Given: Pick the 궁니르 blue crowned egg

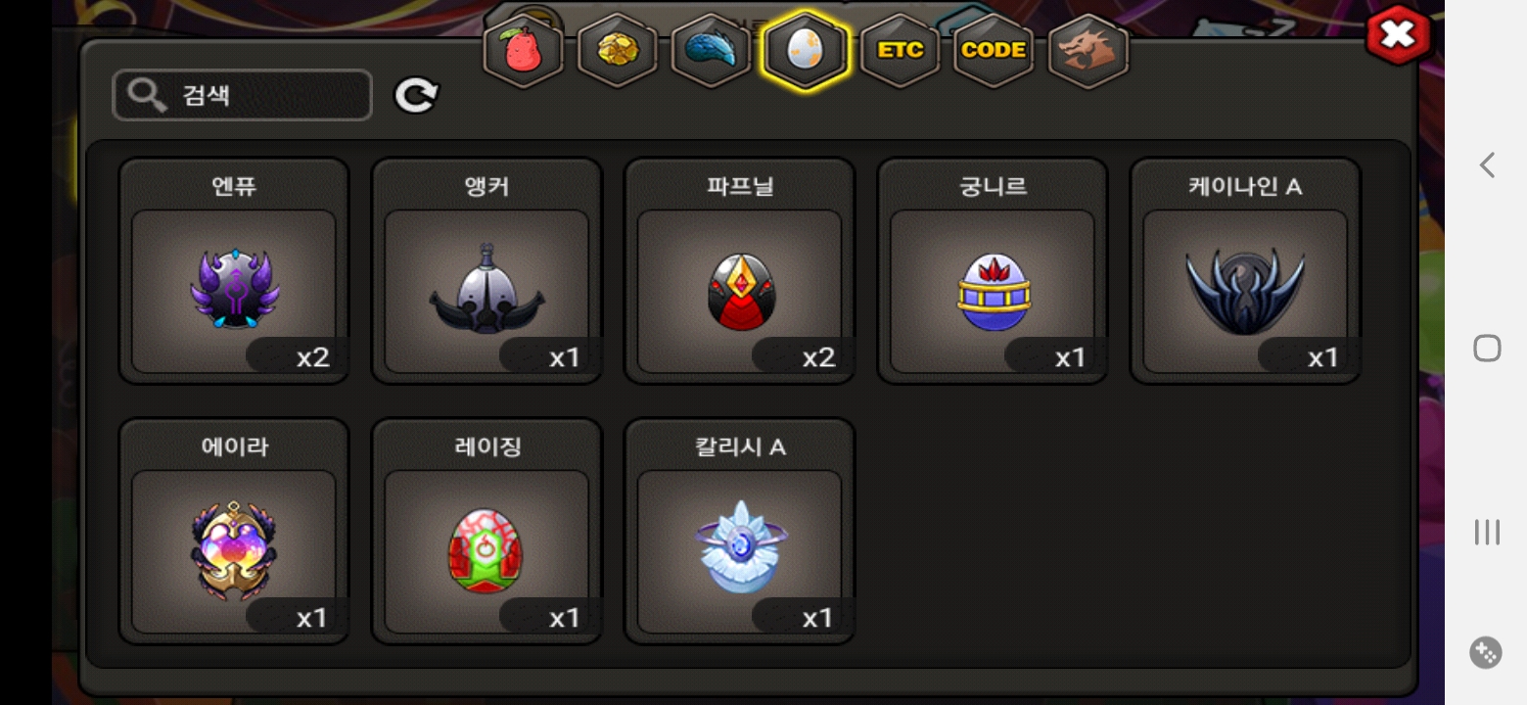Looking at the screenshot, I should (993, 271).
